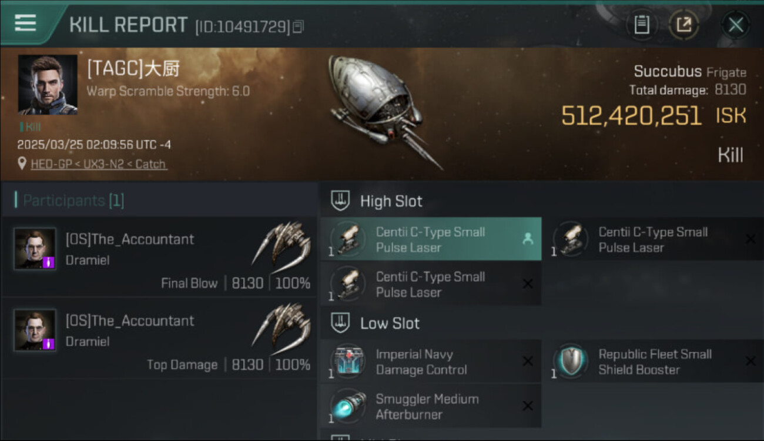764x441 pixels.
Task: Click the Republic Fleet Small Shield Booster icon
Action: tap(571, 362)
